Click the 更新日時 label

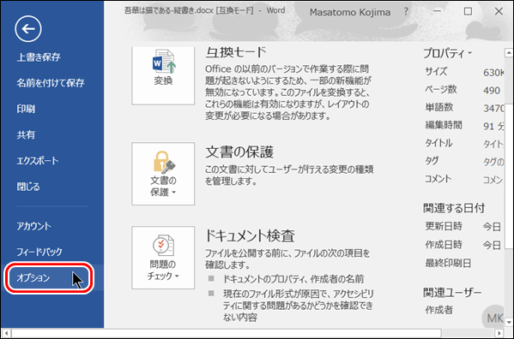point(444,226)
